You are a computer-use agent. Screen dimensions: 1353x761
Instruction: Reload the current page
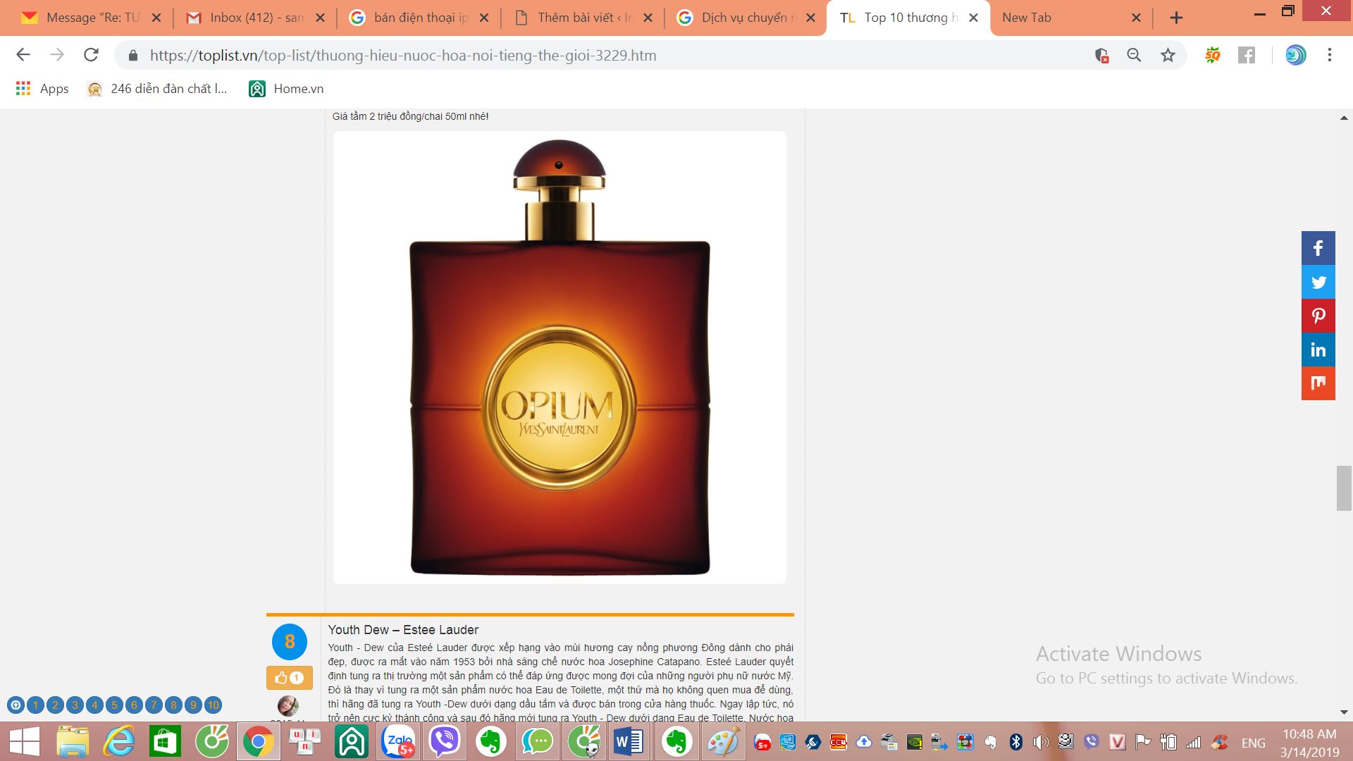click(x=91, y=55)
